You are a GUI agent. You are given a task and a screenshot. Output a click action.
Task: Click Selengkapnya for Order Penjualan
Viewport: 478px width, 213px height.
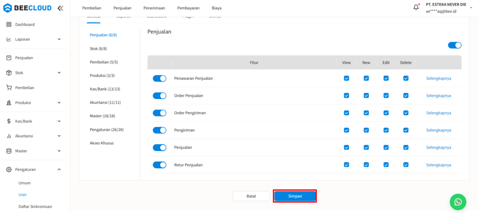(x=438, y=96)
